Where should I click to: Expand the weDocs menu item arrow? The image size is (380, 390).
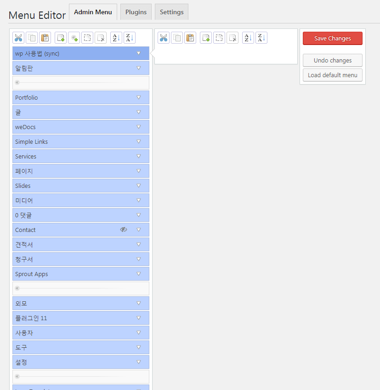click(x=139, y=127)
